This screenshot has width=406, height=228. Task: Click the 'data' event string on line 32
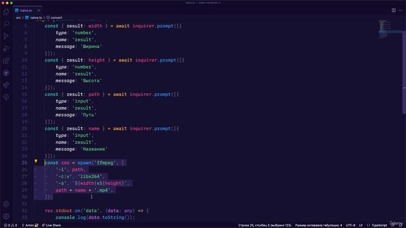[91, 211]
